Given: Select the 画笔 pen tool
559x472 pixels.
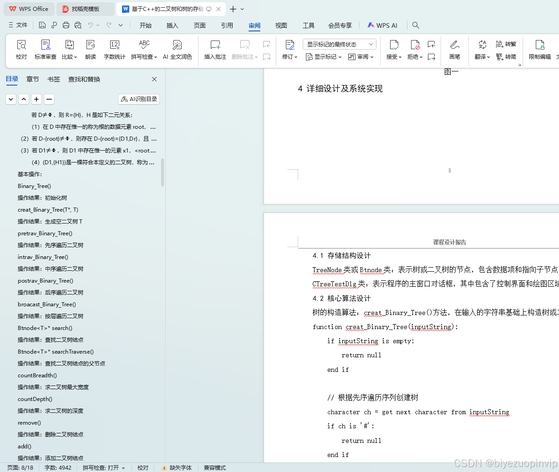Looking at the screenshot, I should click(x=454, y=49).
